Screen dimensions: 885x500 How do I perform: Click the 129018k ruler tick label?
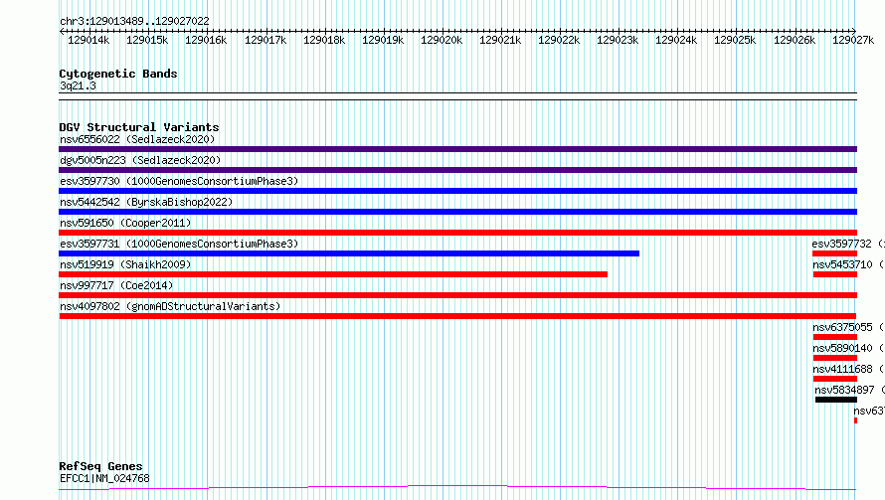[324, 40]
